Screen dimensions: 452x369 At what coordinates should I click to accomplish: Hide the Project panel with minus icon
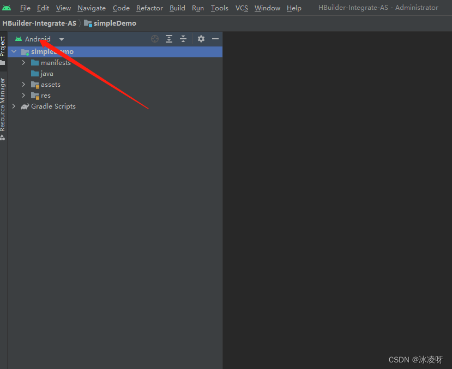click(215, 39)
